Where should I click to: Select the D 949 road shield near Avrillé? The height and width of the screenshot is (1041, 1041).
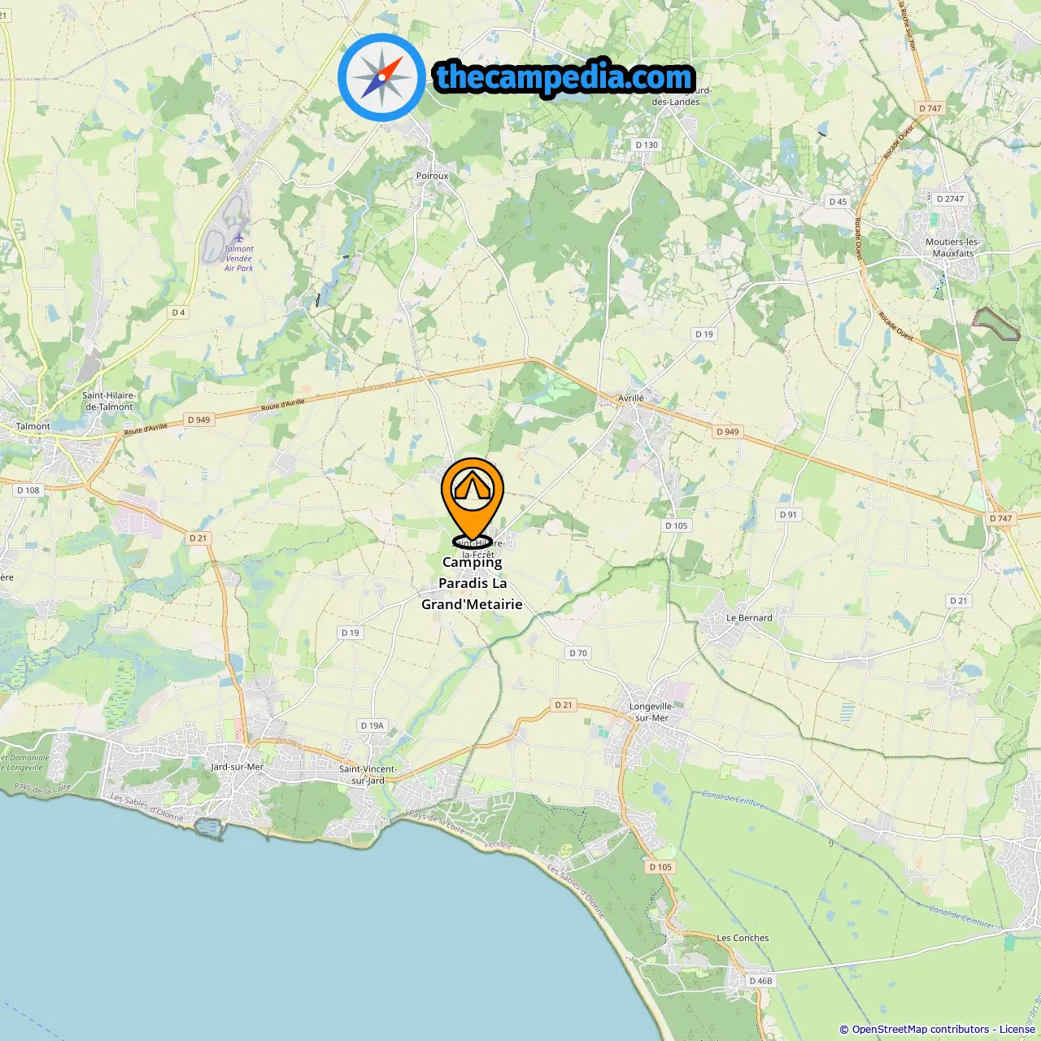coord(727,432)
